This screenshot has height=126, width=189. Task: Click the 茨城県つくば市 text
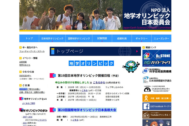point(112,100)
